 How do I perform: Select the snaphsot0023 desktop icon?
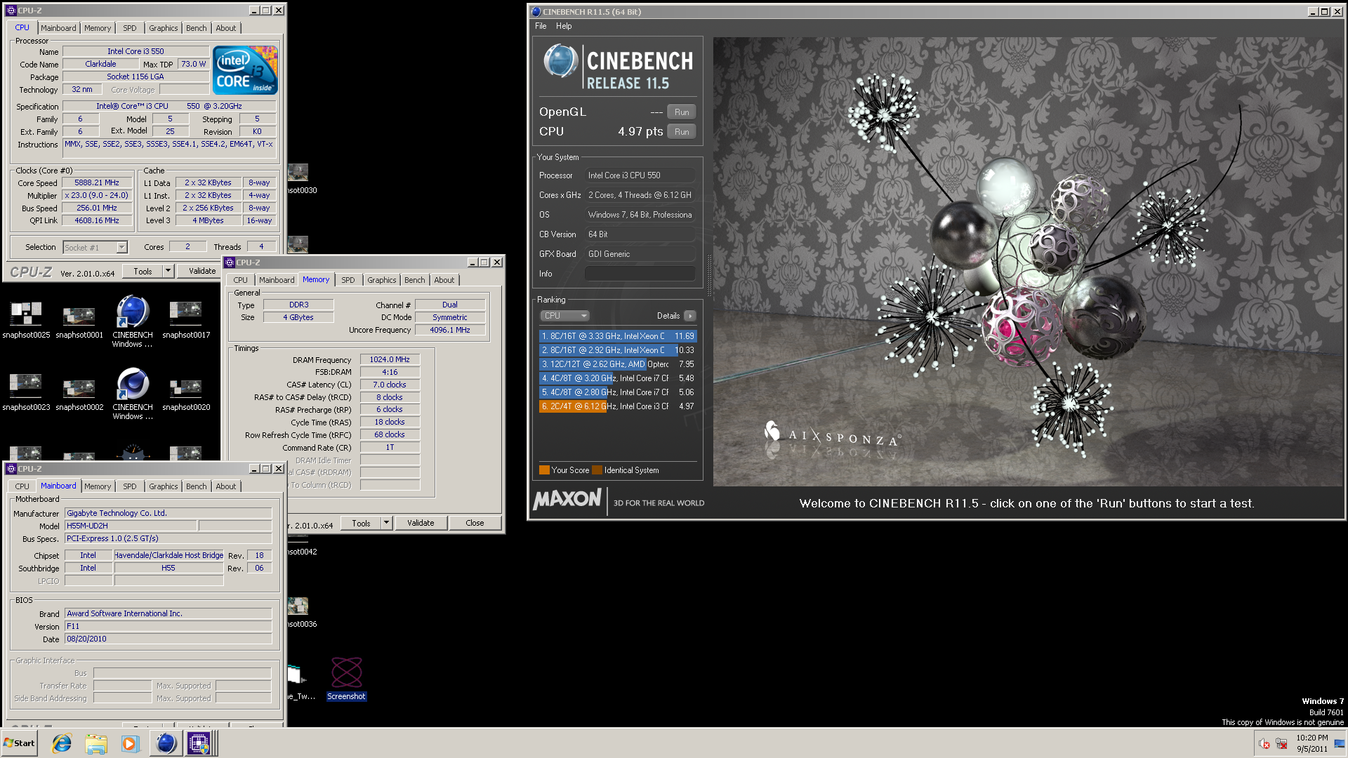26,392
